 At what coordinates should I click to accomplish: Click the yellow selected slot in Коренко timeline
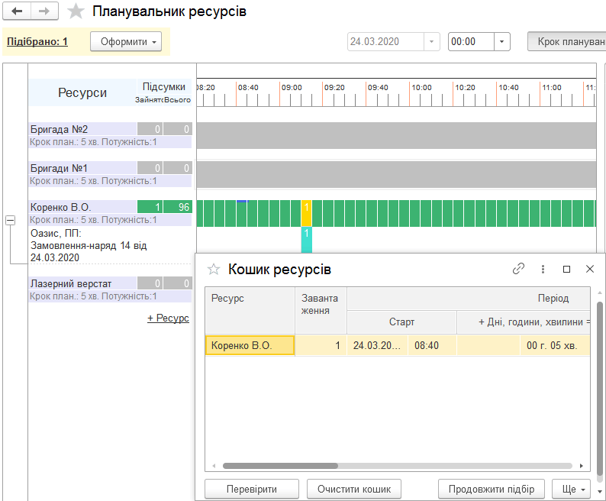[307, 213]
